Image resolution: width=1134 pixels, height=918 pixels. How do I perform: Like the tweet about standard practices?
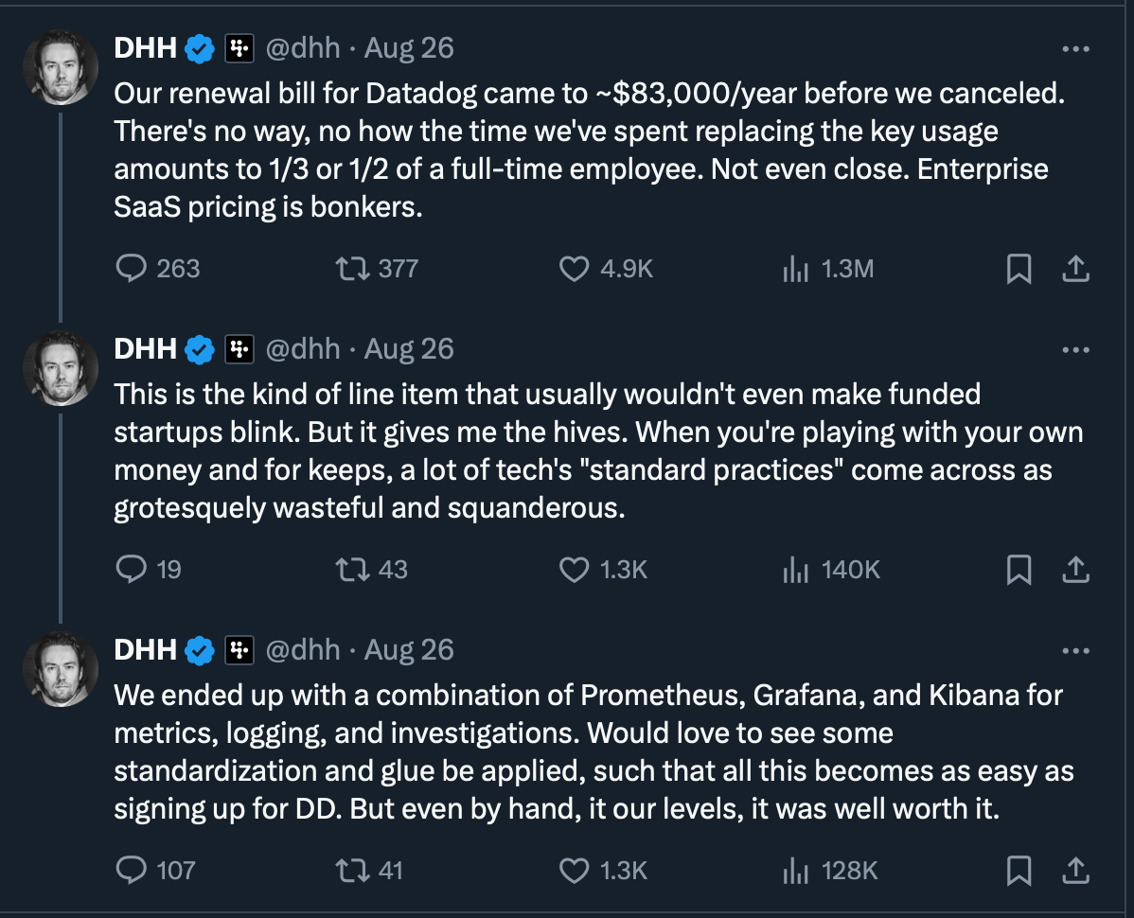click(x=576, y=569)
